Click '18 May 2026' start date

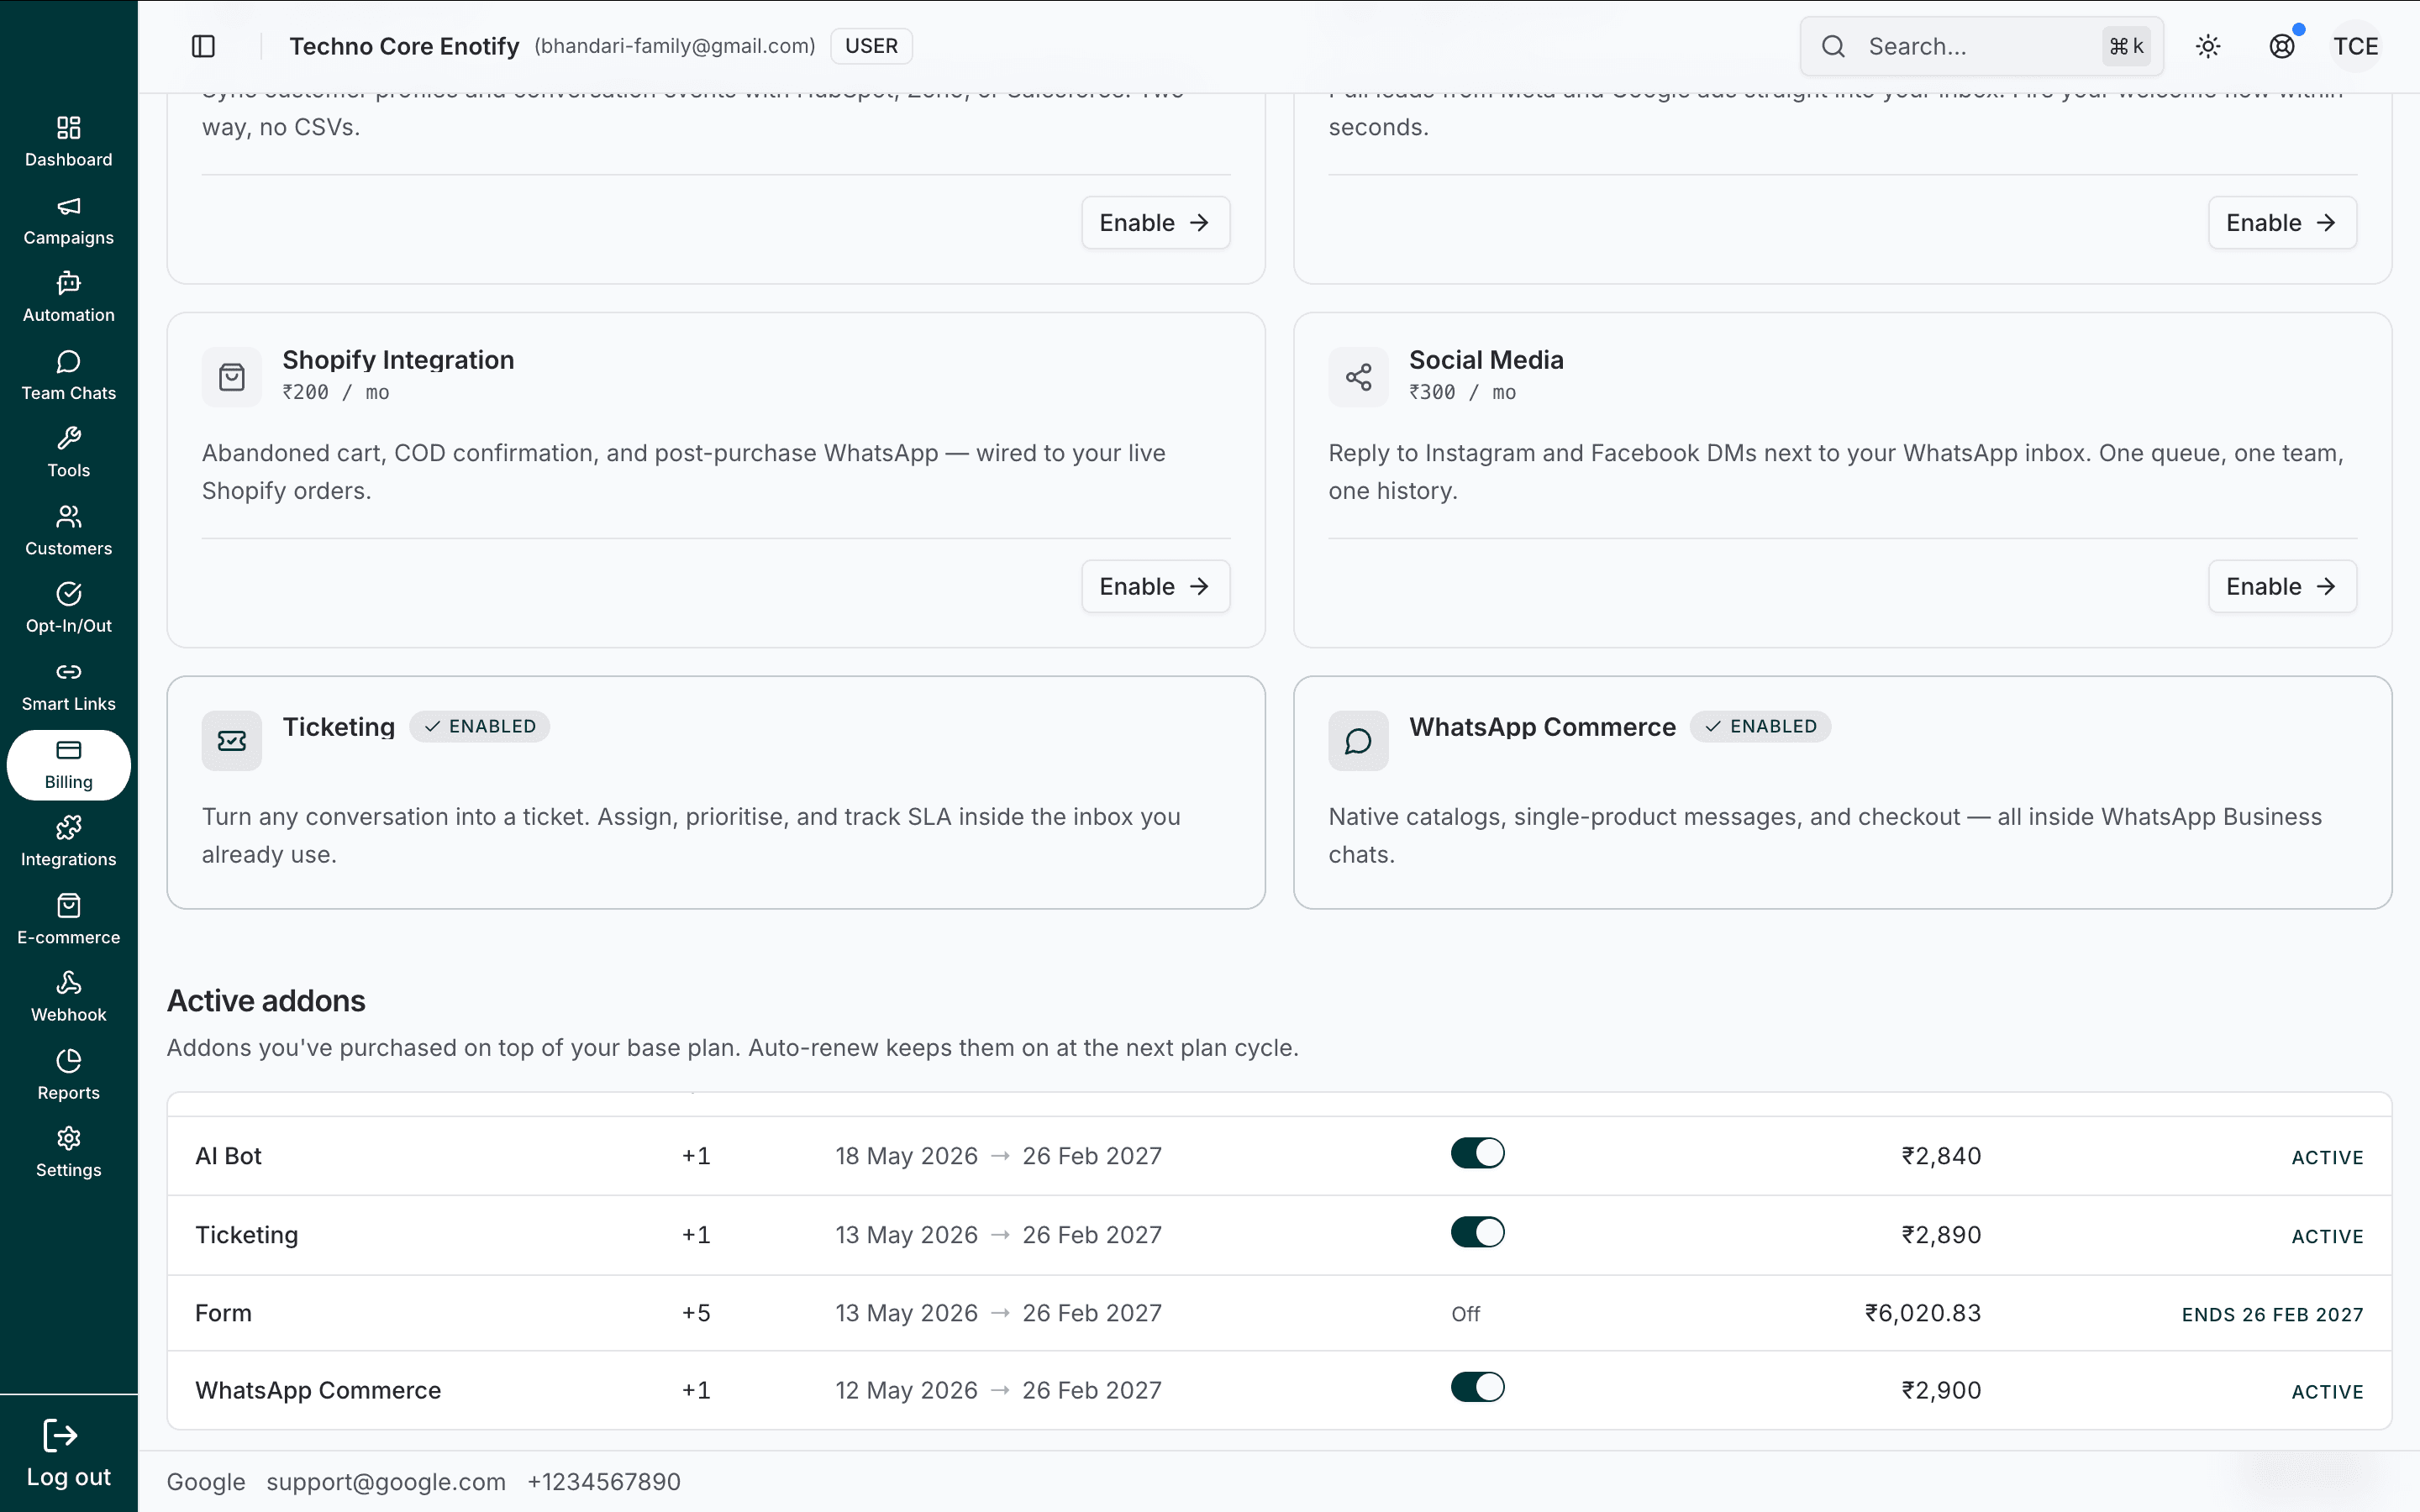(x=906, y=1156)
